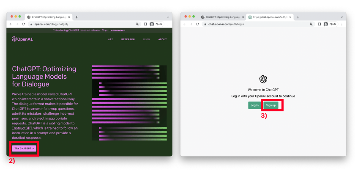Open a new tab in right browser window
The width and height of the screenshot is (355, 171).
298,17
